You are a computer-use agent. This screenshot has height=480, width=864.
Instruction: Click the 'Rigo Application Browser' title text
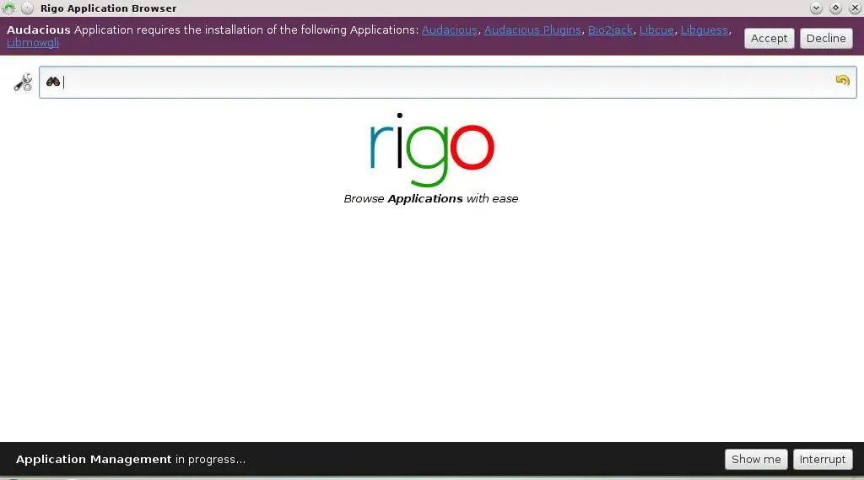click(109, 8)
